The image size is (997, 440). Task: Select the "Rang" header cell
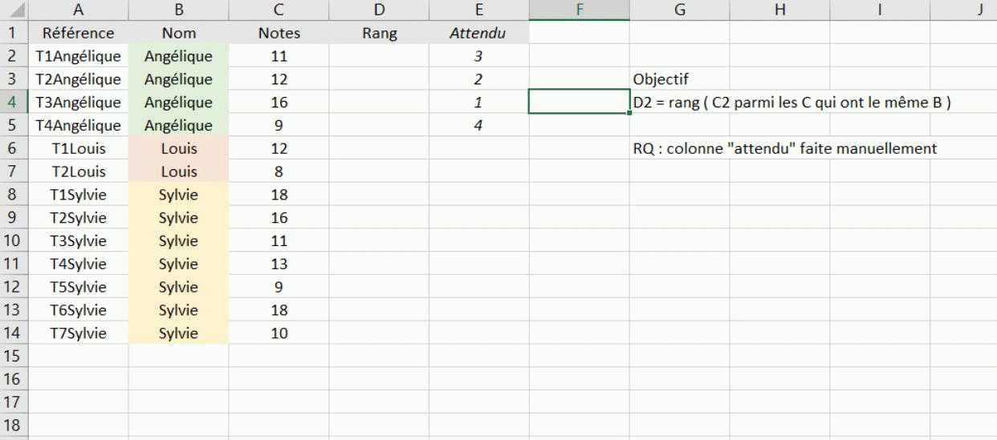pos(379,34)
